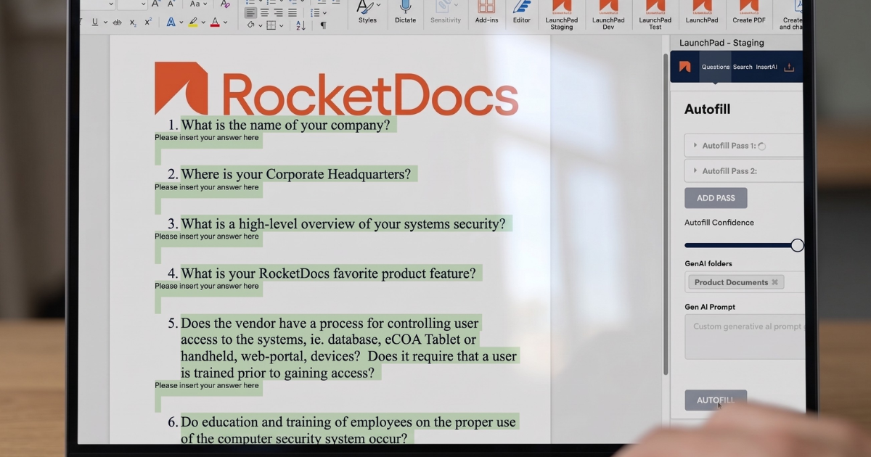
Task: Open shading color dropdown arrow
Action: point(260,25)
